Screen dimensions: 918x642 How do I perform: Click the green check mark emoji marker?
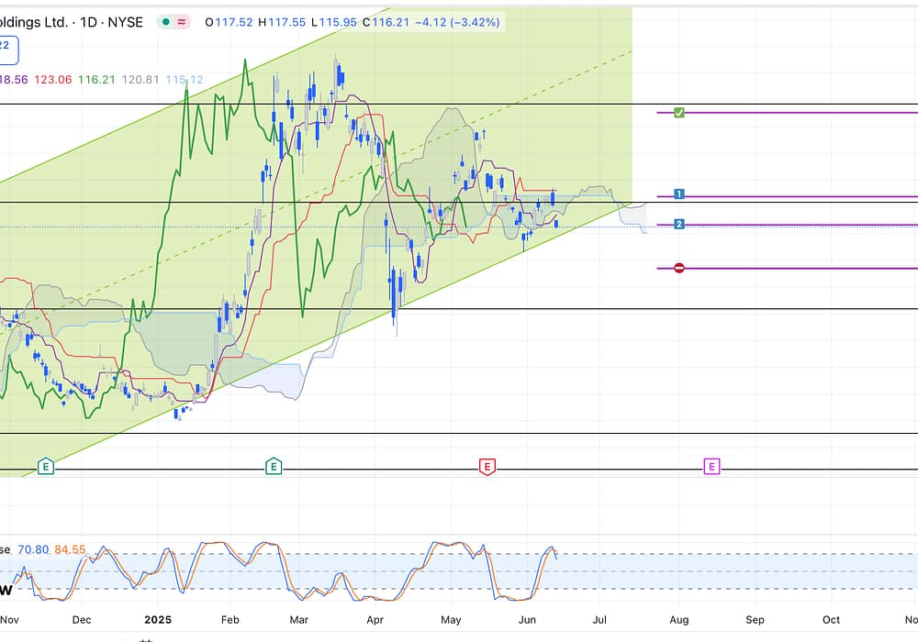(x=679, y=113)
